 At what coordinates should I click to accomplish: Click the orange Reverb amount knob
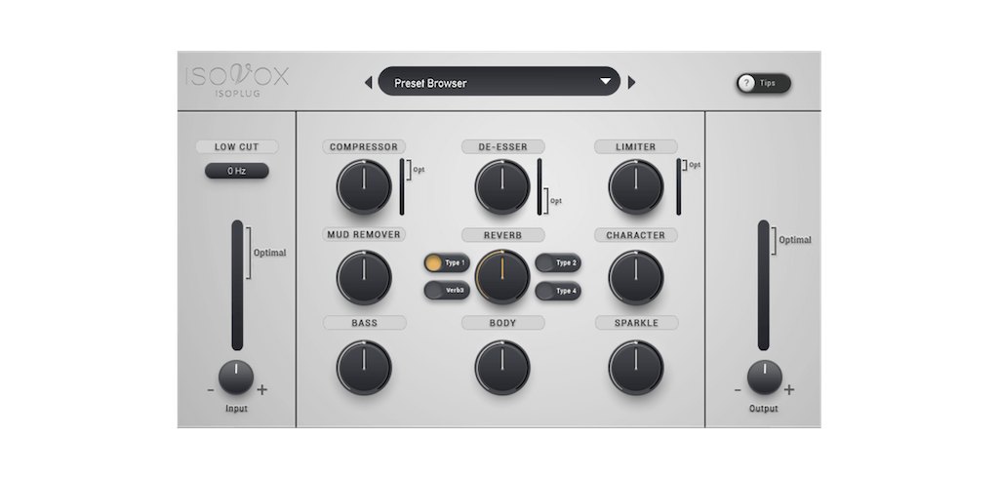click(x=502, y=276)
